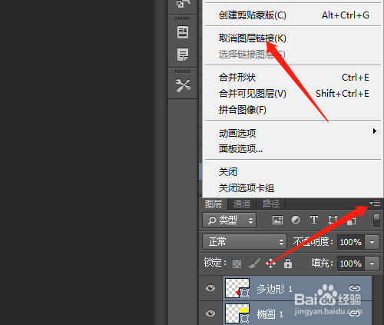The height and width of the screenshot is (325, 384).
Task: Expand the 不透明度 slider dropdown arrow
Action: click(x=372, y=242)
